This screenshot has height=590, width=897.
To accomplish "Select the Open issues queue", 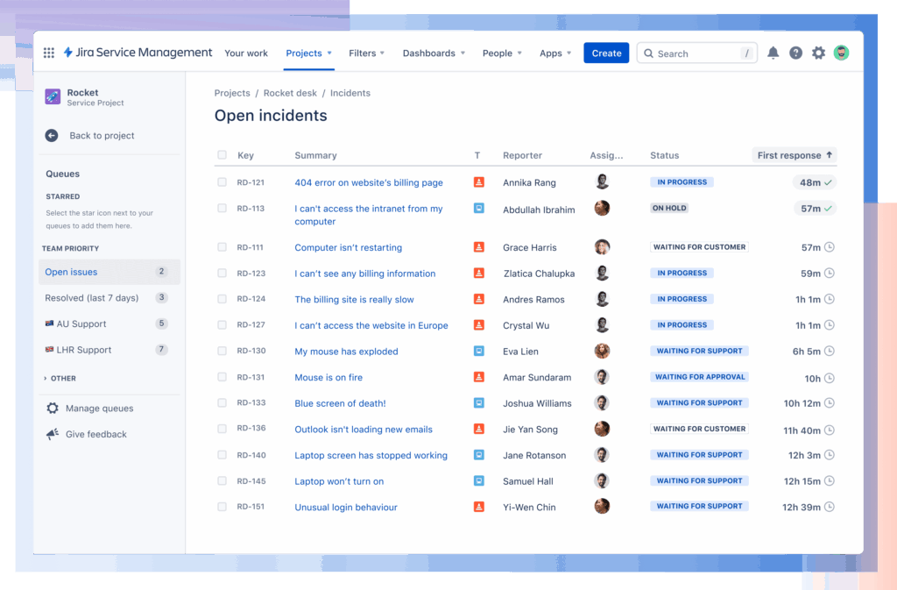I will (x=72, y=272).
